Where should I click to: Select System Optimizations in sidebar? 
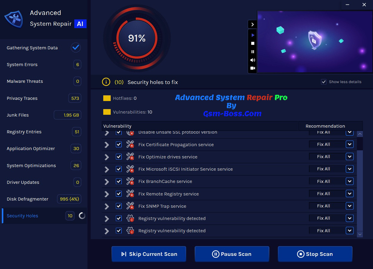(x=44, y=165)
